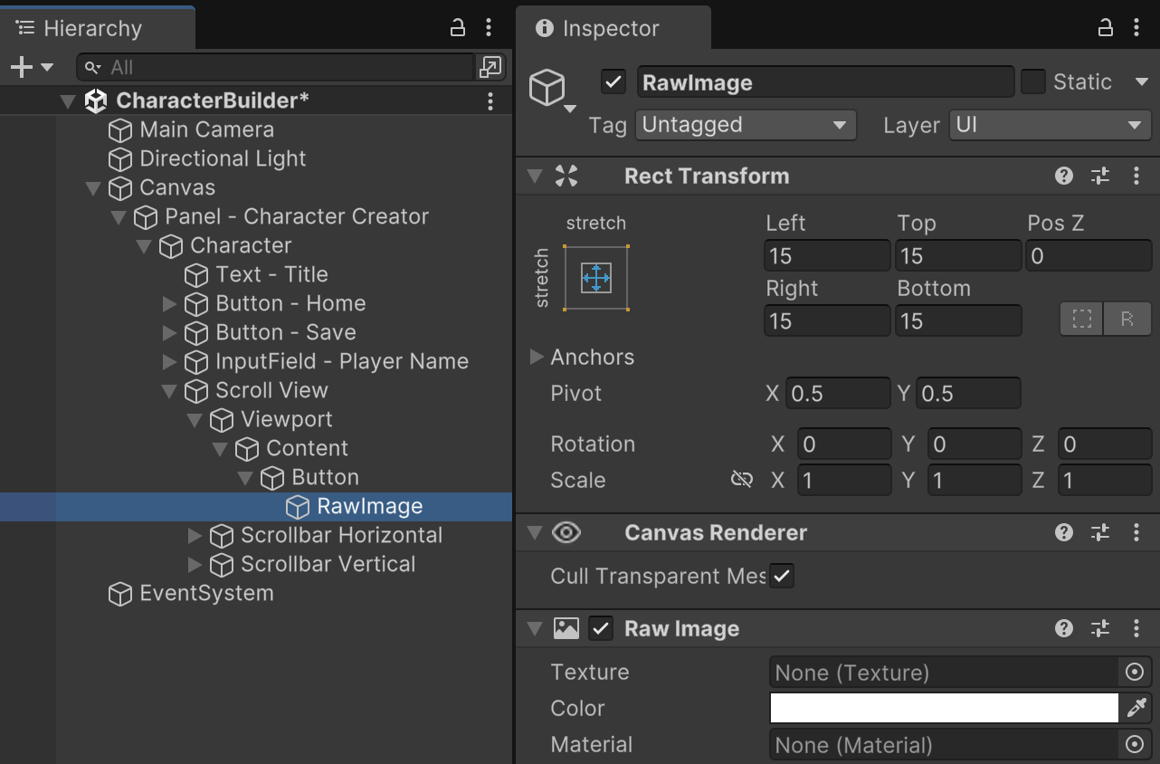Expand the Anchors foldout

537,357
